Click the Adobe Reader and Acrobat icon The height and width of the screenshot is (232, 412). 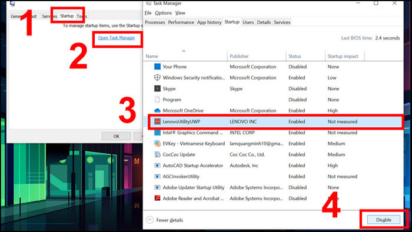[157, 198]
